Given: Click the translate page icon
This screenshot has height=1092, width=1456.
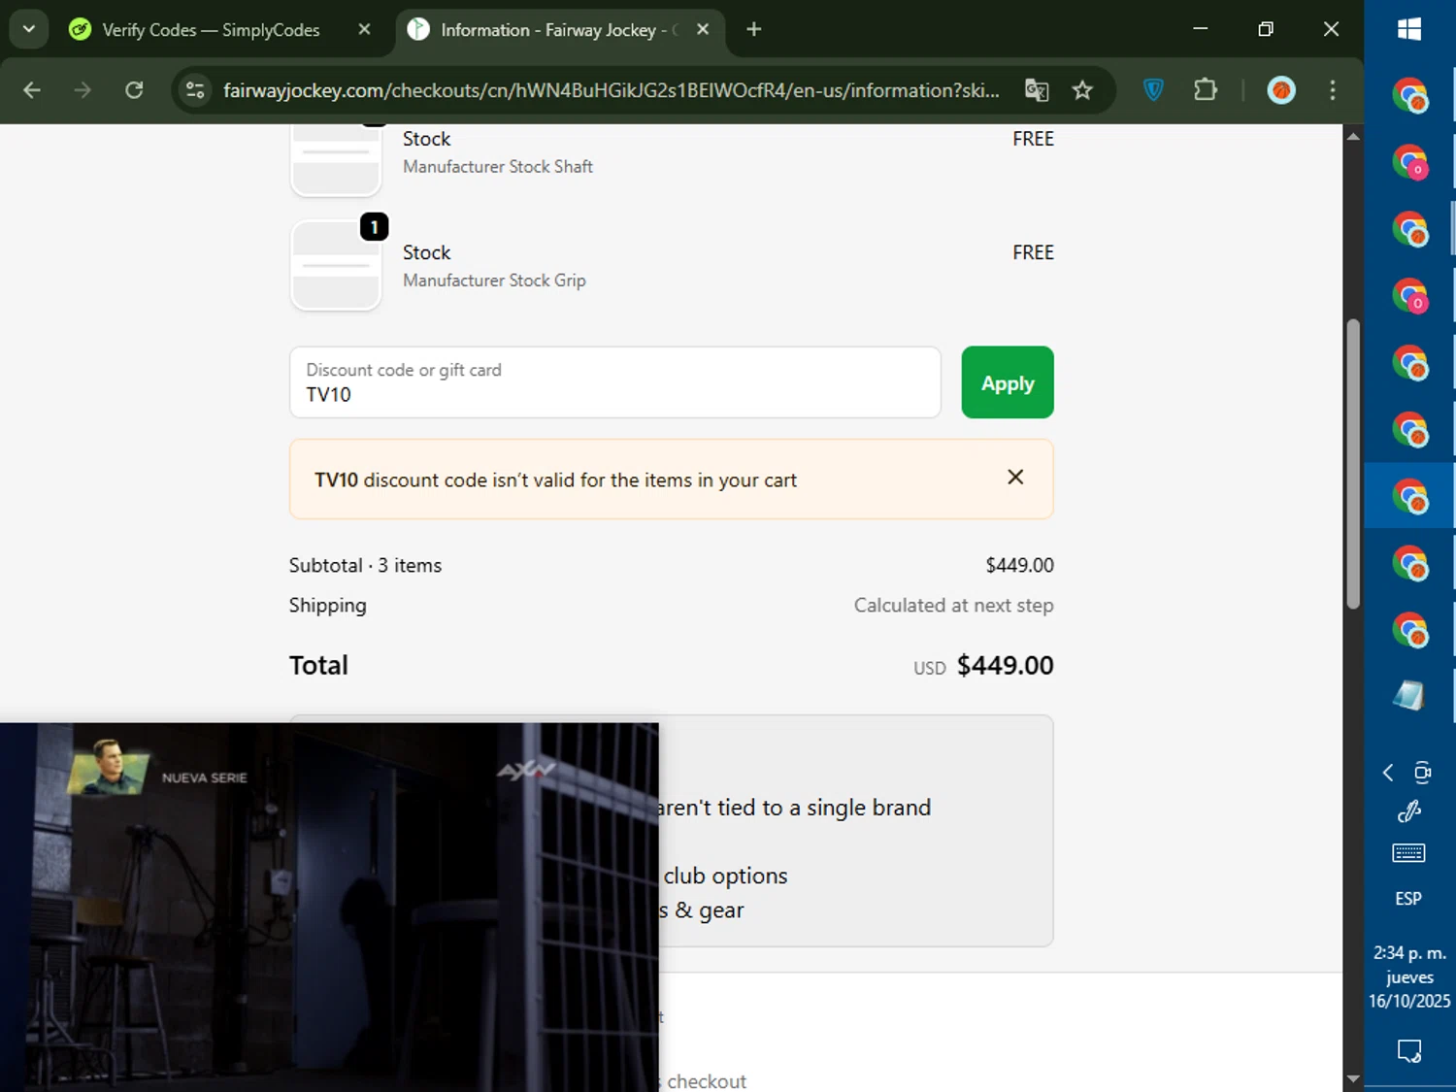Looking at the screenshot, I should pos(1037,90).
